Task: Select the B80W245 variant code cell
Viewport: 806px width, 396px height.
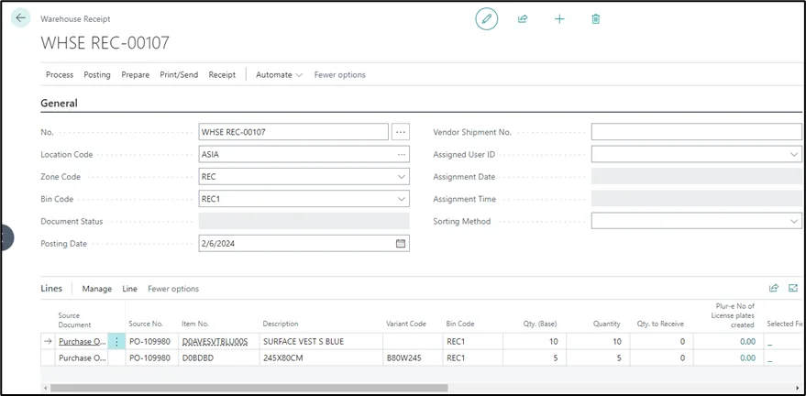Action: click(413, 358)
